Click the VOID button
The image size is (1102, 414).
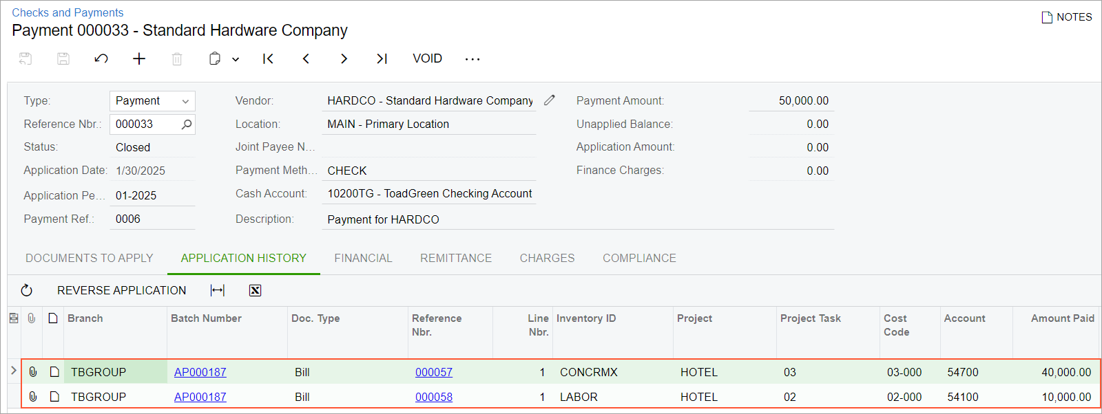coord(427,59)
